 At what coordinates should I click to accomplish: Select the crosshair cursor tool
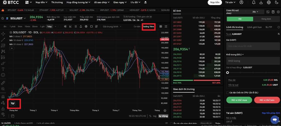(x=3, y=34)
